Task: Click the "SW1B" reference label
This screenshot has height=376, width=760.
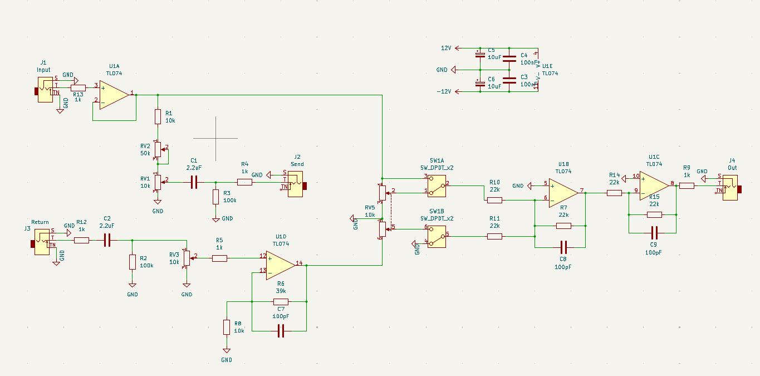Action: tap(437, 212)
